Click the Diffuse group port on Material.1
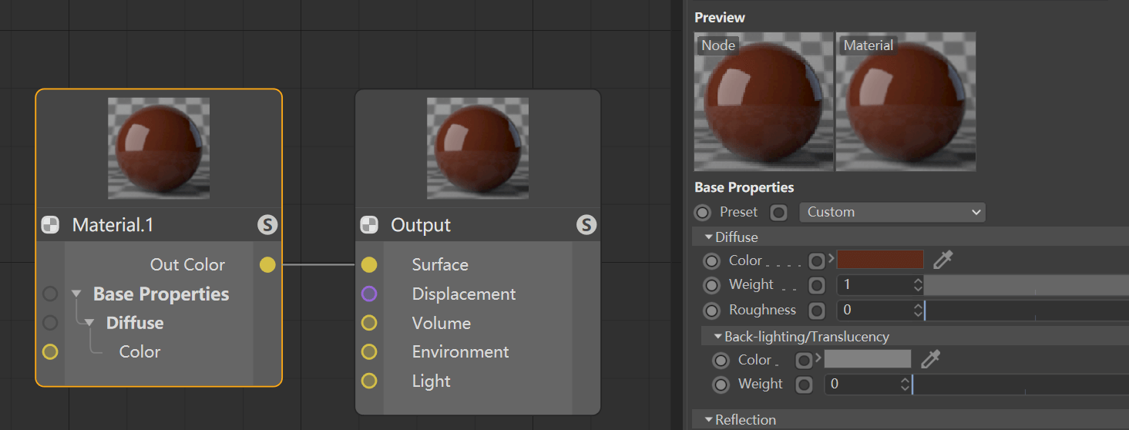Screen dimensions: 1129x430 [x=50, y=322]
